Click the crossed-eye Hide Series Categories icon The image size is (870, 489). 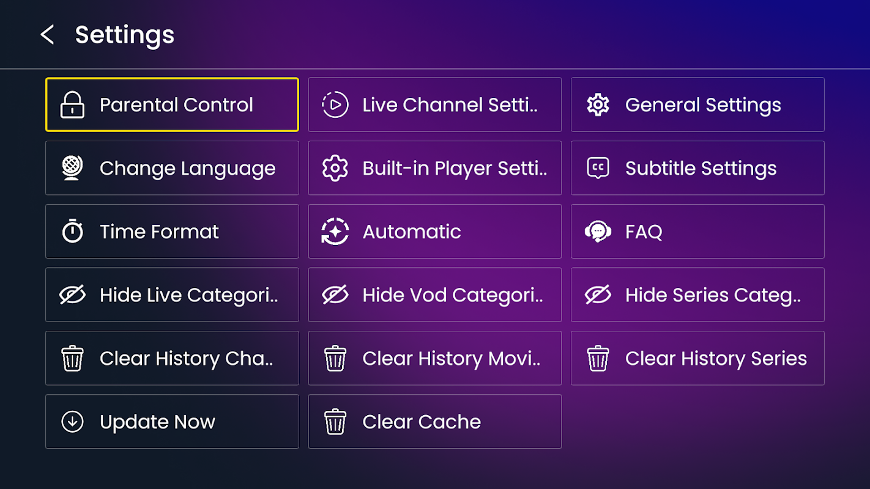598,295
